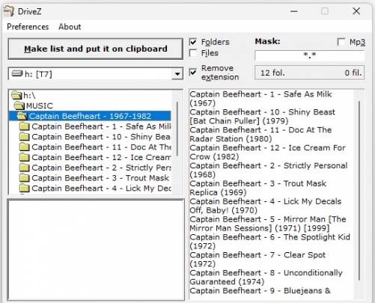Viewport: 375px width, 303px height.
Task: Click the Safe As Milk folder icon
Action: [x=25, y=126]
